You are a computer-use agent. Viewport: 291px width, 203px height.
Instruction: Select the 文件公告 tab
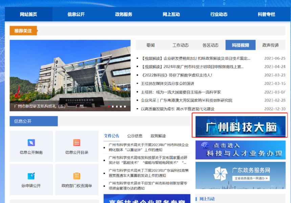click(112, 136)
